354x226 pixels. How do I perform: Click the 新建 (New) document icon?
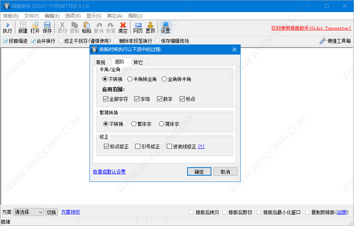click(23, 28)
